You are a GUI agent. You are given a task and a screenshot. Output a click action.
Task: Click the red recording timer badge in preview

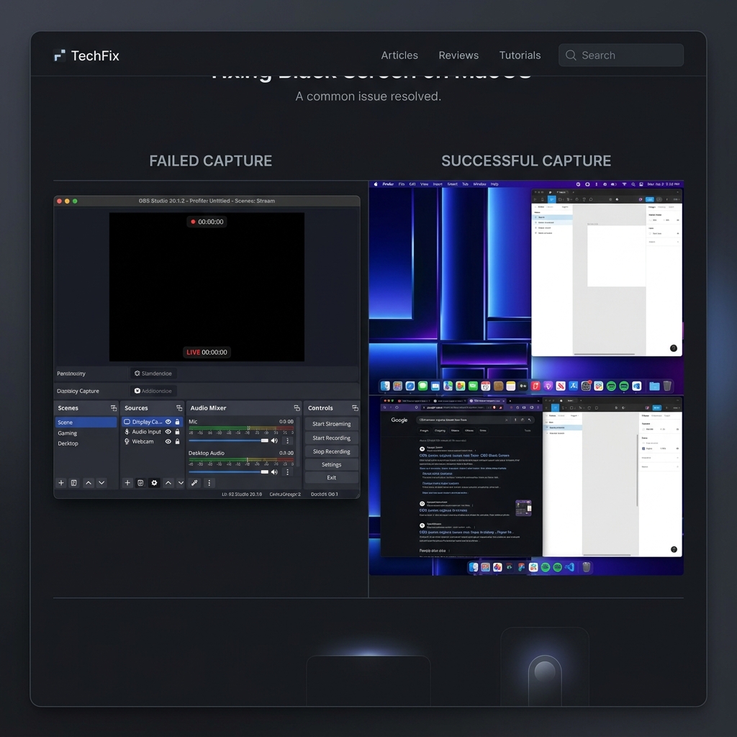tap(207, 222)
